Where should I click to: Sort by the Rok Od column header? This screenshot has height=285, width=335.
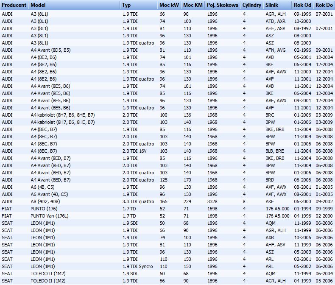(302, 5)
